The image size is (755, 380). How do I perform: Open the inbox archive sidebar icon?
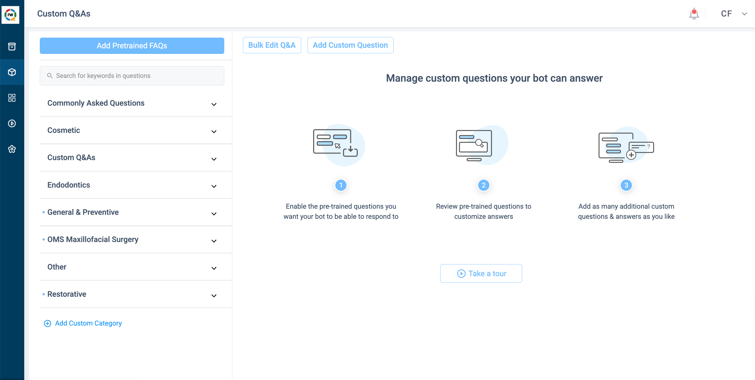(x=12, y=47)
